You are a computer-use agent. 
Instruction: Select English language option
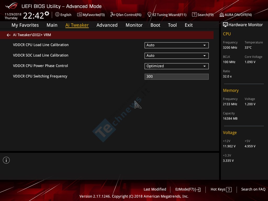tap(66, 15)
